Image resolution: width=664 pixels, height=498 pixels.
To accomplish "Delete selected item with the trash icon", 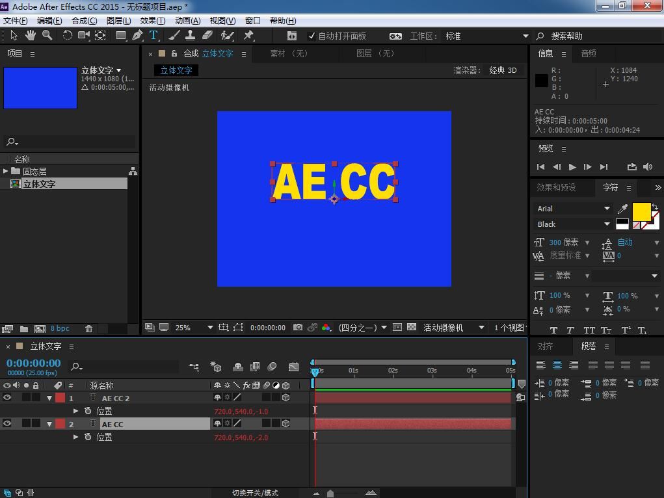I will tap(88, 328).
